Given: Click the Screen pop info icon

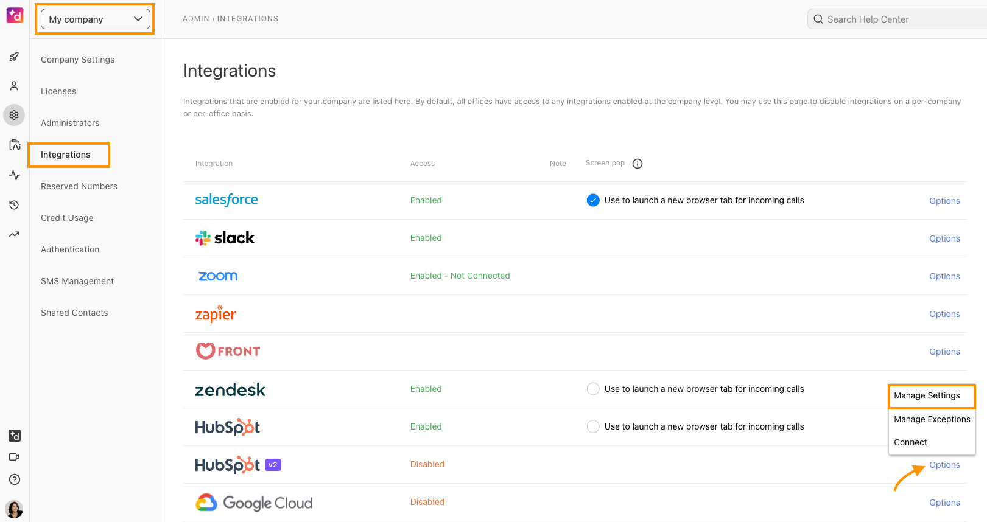Looking at the screenshot, I should tap(638, 164).
